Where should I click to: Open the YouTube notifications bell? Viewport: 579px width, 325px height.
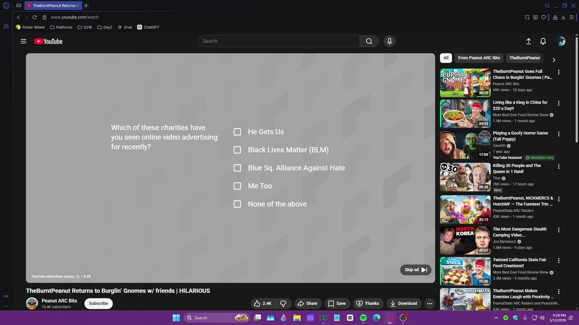[x=543, y=41]
